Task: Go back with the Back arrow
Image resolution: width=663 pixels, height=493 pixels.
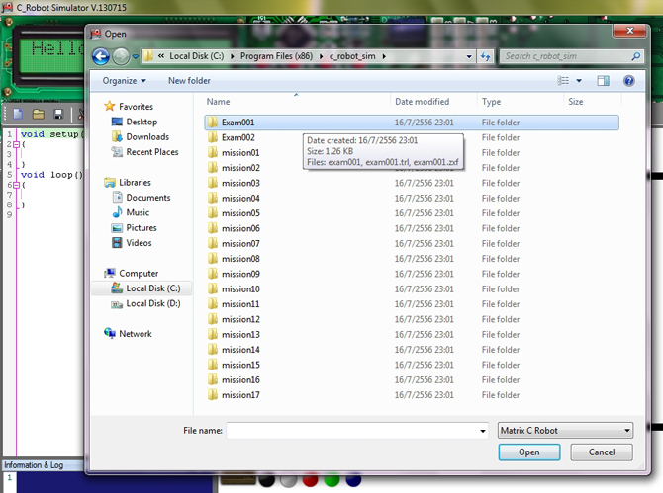Action: 100,56
